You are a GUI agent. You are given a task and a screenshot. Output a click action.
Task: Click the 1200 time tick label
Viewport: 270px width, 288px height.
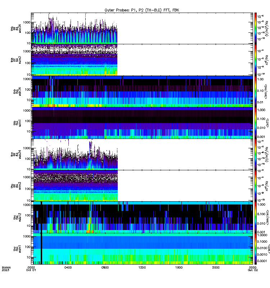pos(142,267)
